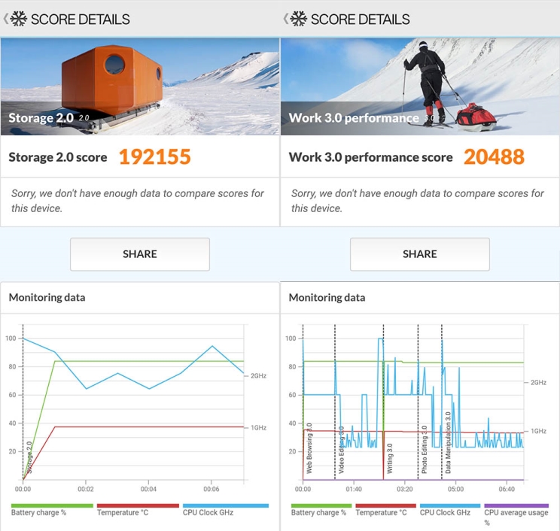Viewport: 560px width, 531px height.
Task: Click the purple CPU average usage legend swatch
Action: click(x=516, y=506)
